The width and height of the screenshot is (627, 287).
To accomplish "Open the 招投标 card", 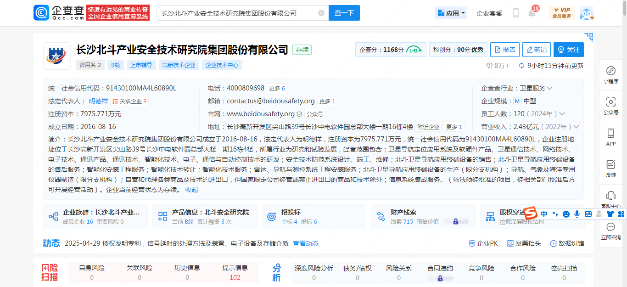I will coord(314,217).
